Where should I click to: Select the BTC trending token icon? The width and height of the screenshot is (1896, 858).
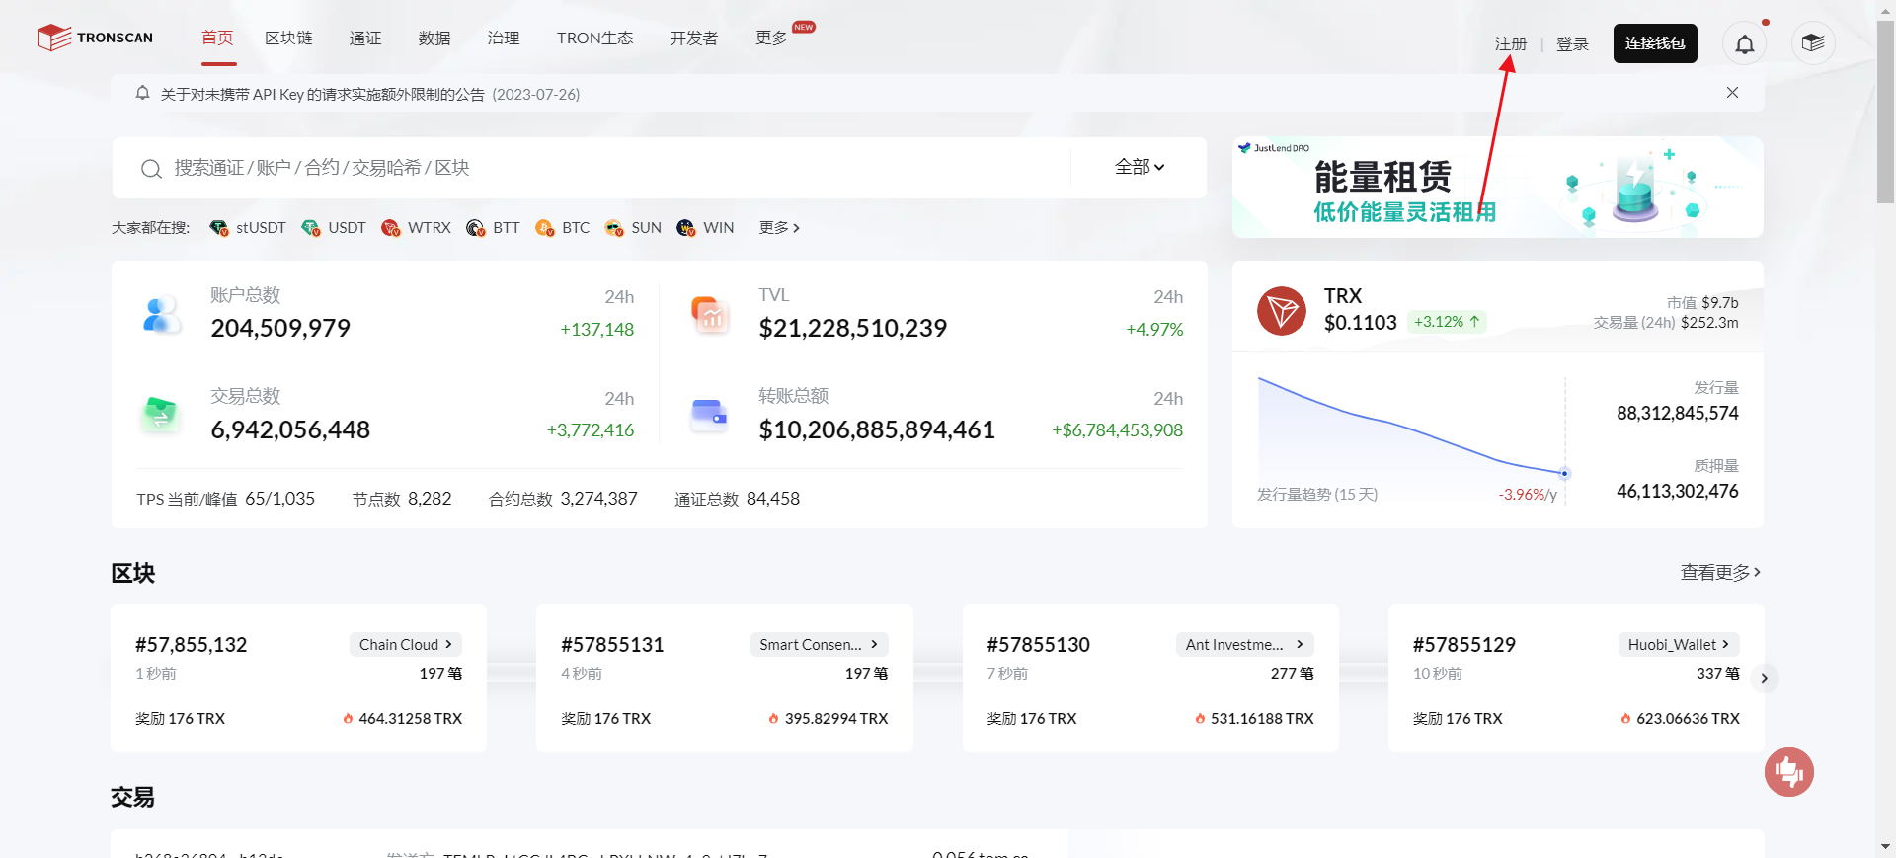coord(544,228)
